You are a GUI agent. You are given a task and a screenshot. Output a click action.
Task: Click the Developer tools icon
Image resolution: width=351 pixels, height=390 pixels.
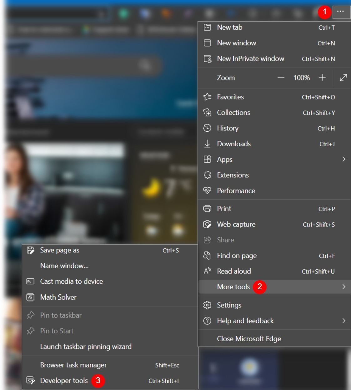[x=30, y=381]
